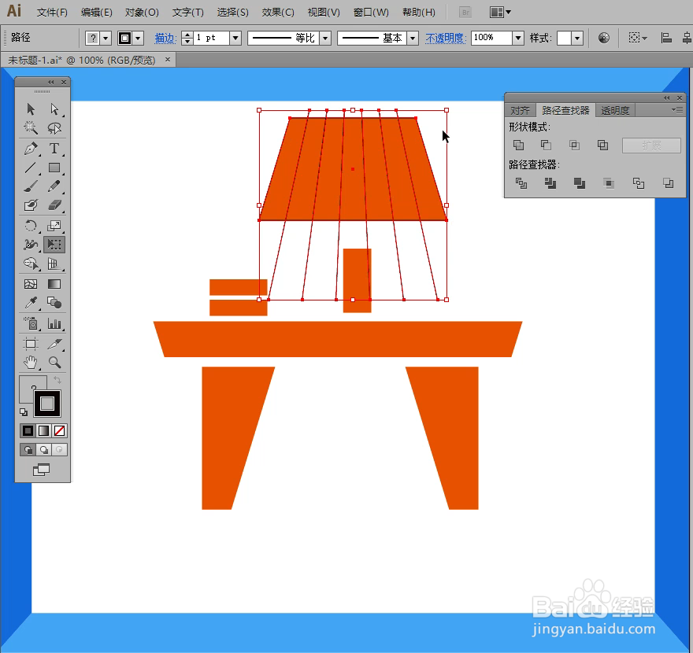Select the Blend tool
This screenshot has width=693, height=653.
pyautogui.click(x=54, y=303)
